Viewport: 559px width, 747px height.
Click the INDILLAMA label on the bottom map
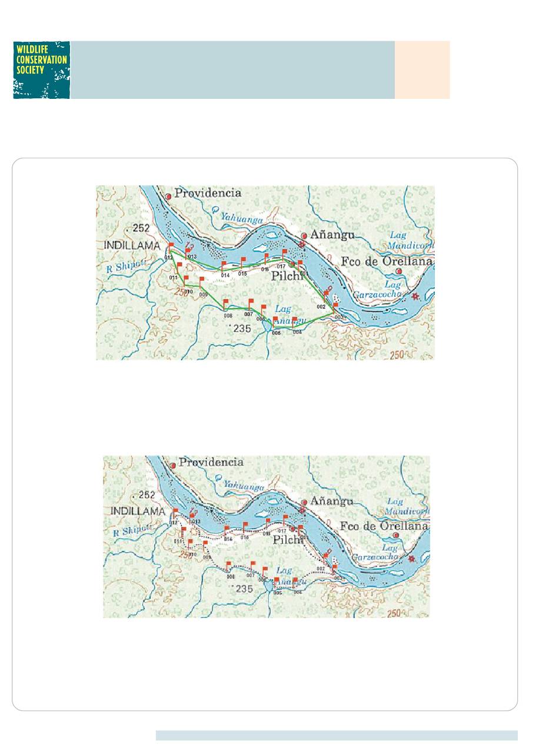click(138, 511)
